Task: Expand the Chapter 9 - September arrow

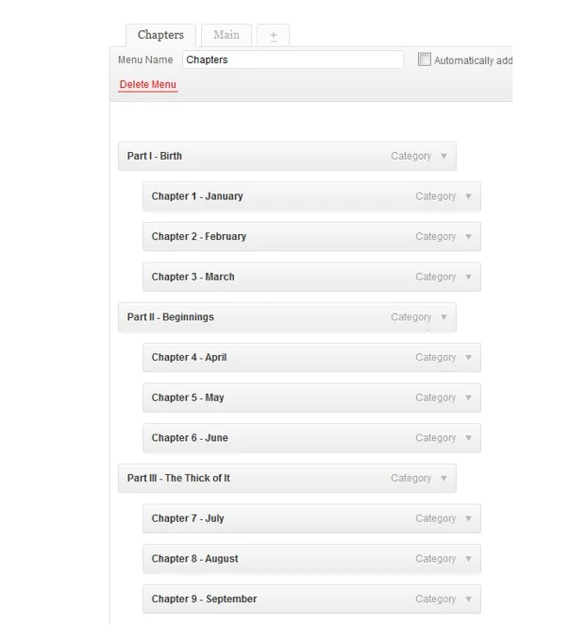Action: [468, 599]
